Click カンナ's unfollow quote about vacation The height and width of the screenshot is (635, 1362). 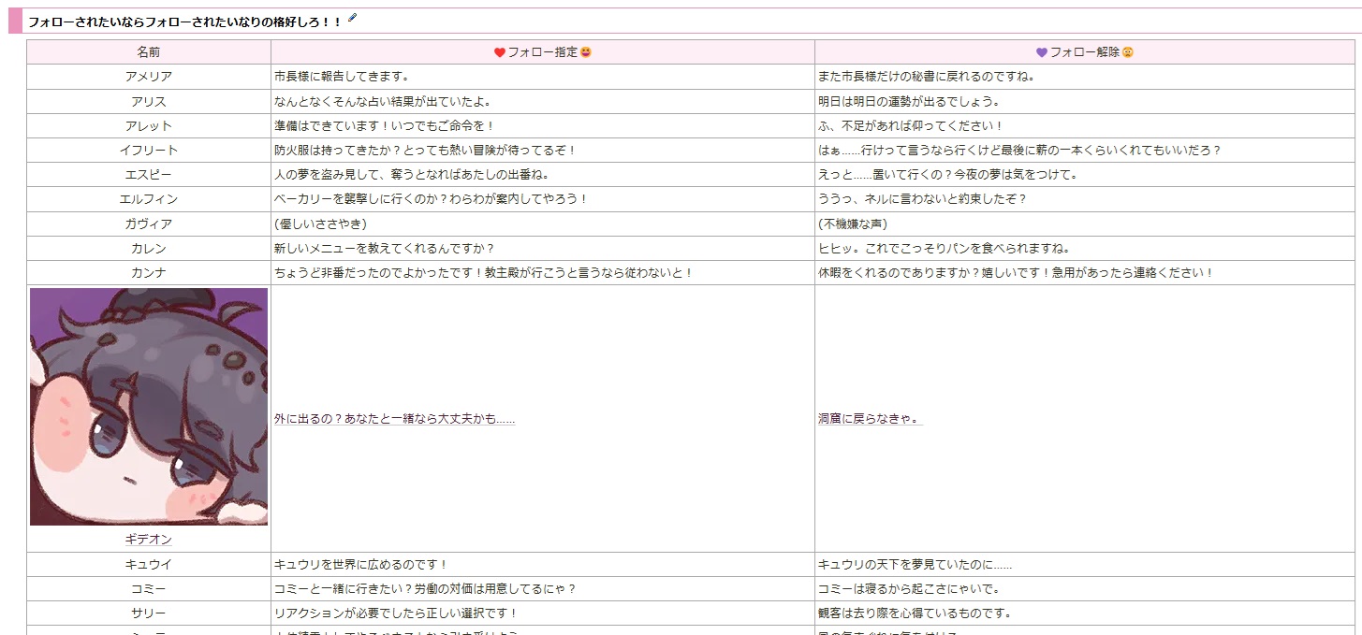point(1016,272)
